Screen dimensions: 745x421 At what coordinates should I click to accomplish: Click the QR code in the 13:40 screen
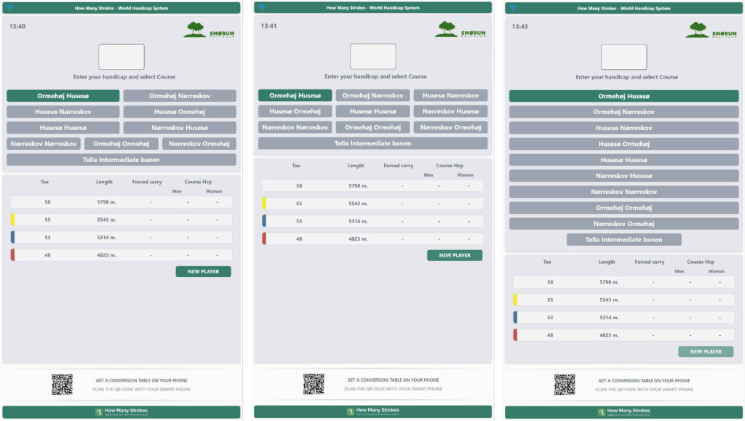pos(63,385)
